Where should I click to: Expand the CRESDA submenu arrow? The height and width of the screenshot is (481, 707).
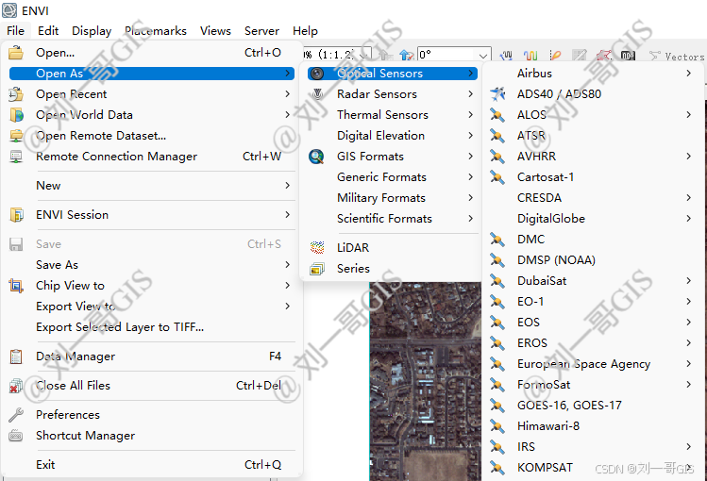pyautogui.click(x=688, y=198)
